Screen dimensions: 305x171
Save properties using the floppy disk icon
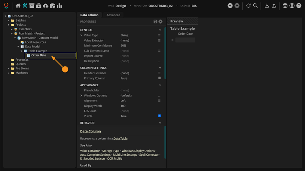tap(155, 22)
